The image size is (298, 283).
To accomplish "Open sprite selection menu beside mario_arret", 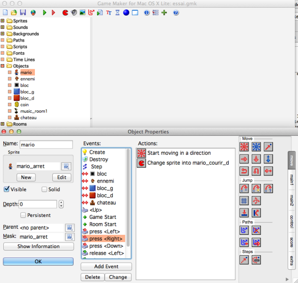I will [x=66, y=166].
